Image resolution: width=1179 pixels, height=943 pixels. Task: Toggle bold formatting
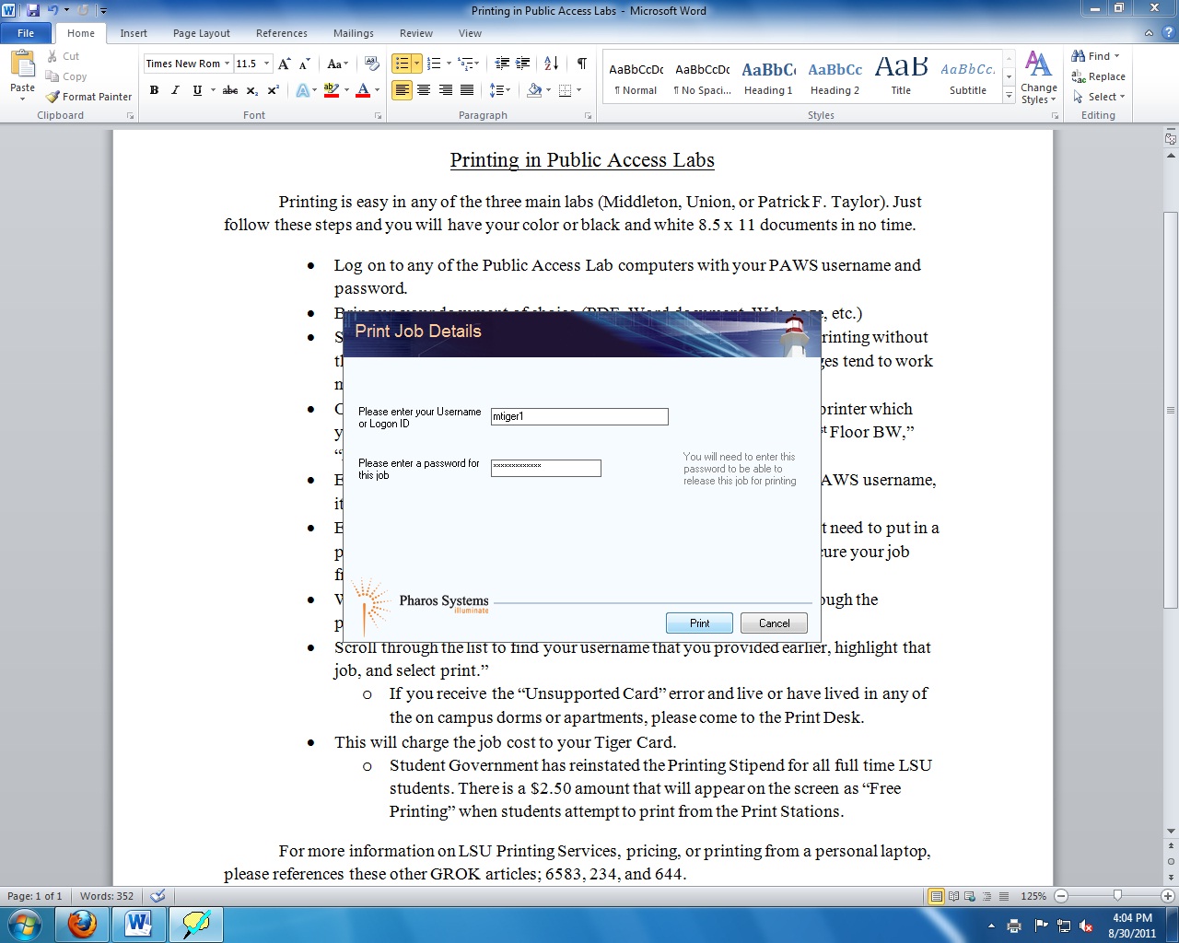[x=154, y=90]
